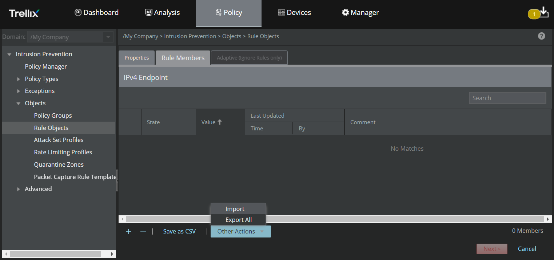554x260 pixels.
Task: Switch to the Rule Members tab
Action: pos(183,58)
